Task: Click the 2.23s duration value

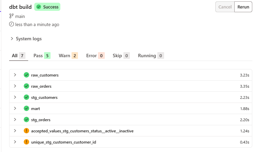Action: coord(244,97)
